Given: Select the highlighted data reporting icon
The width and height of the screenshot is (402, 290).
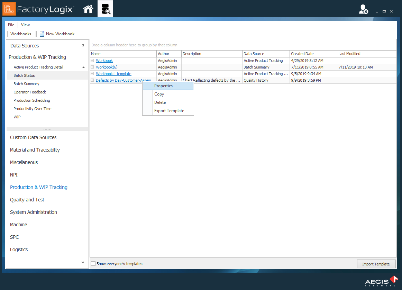Looking at the screenshot, I should click(x=105, y=9).
